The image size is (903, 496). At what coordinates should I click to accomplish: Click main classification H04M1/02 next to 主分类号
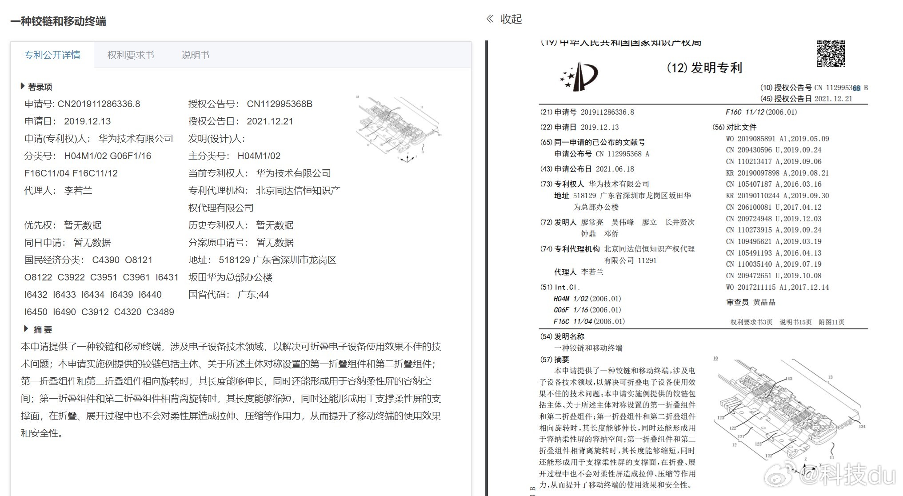259,156
